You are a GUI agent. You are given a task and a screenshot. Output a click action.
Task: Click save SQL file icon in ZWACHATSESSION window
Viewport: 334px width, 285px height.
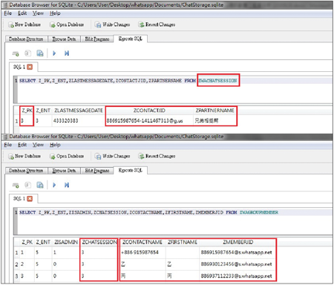40,53
